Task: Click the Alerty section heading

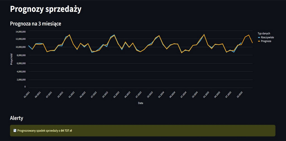Action: [16, 118]
